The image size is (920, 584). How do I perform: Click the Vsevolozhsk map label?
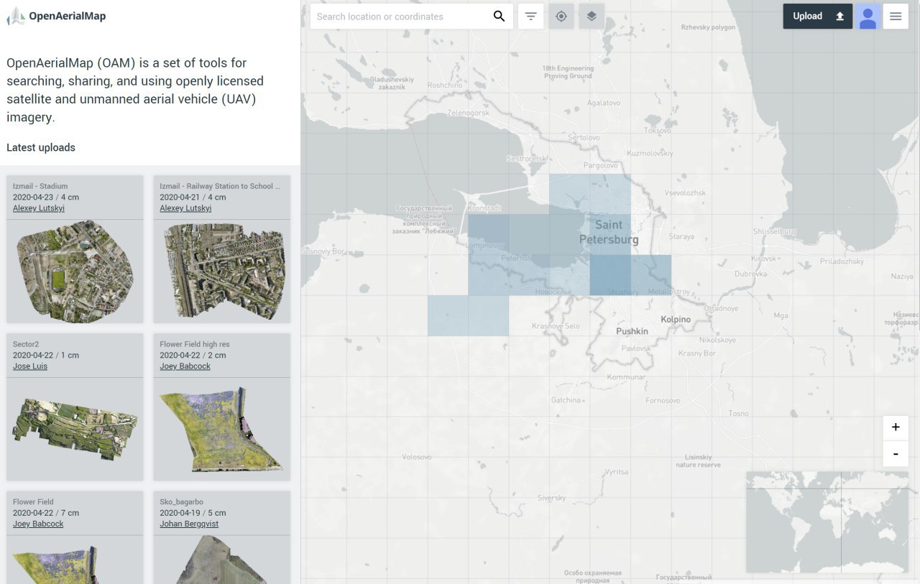pyautogui.click(x=685, y=193)
